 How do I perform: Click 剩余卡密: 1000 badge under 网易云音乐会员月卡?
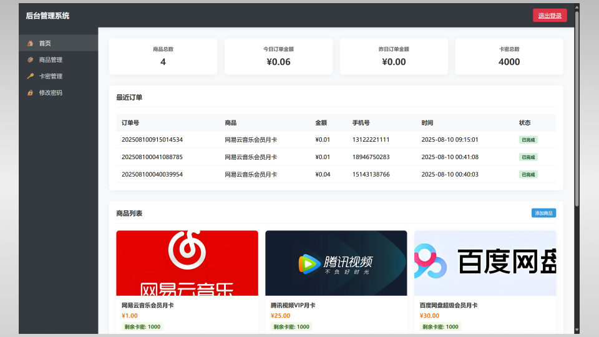142,326
